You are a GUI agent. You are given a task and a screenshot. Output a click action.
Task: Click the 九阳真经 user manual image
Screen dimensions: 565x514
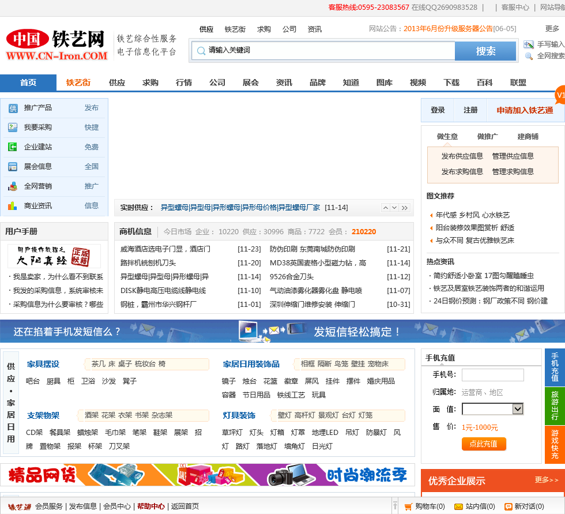pos(54,256)
